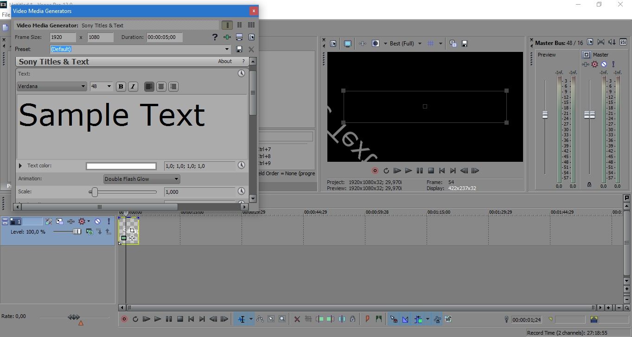Open mixing console icon in Master Bus

[624, 42]
